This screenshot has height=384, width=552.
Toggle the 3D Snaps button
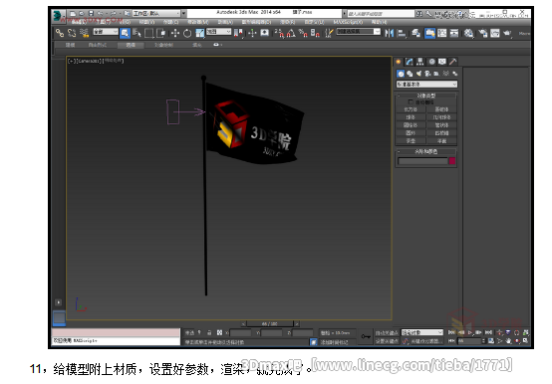(x=279, y=34)
